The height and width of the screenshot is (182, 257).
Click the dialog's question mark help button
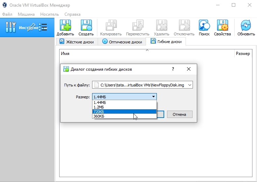pos(173,69)
